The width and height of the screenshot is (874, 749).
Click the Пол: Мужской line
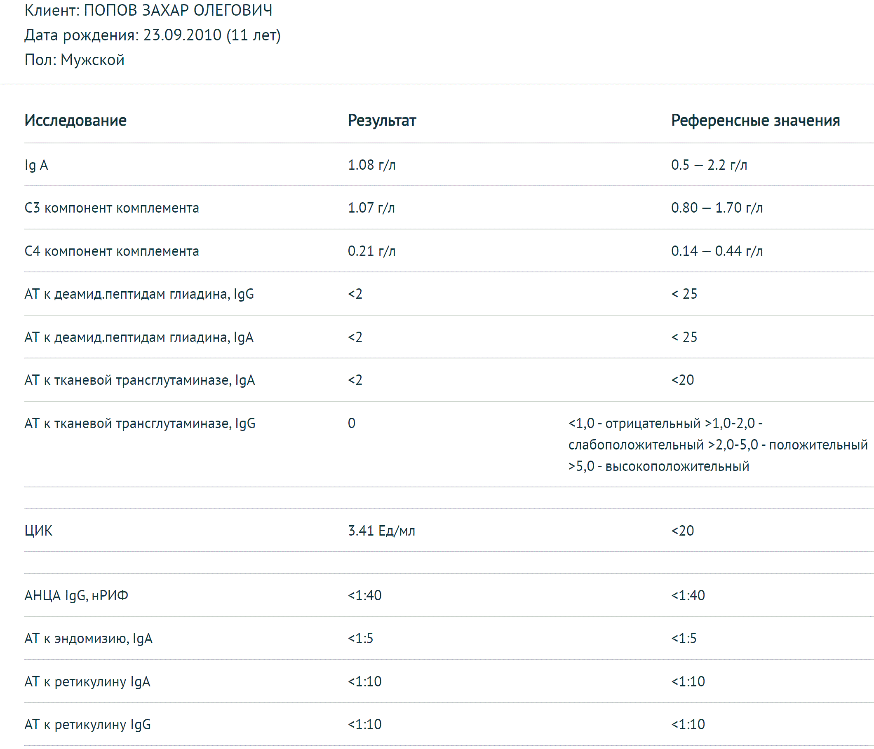tap(74, 60)
